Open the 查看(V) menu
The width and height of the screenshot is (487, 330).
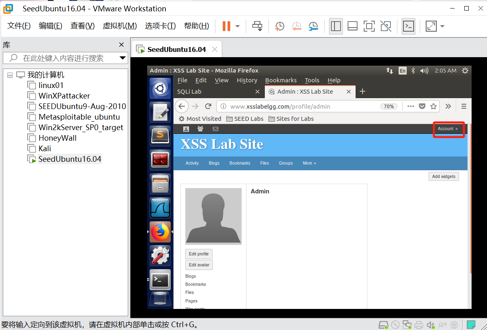pos(82,26)
